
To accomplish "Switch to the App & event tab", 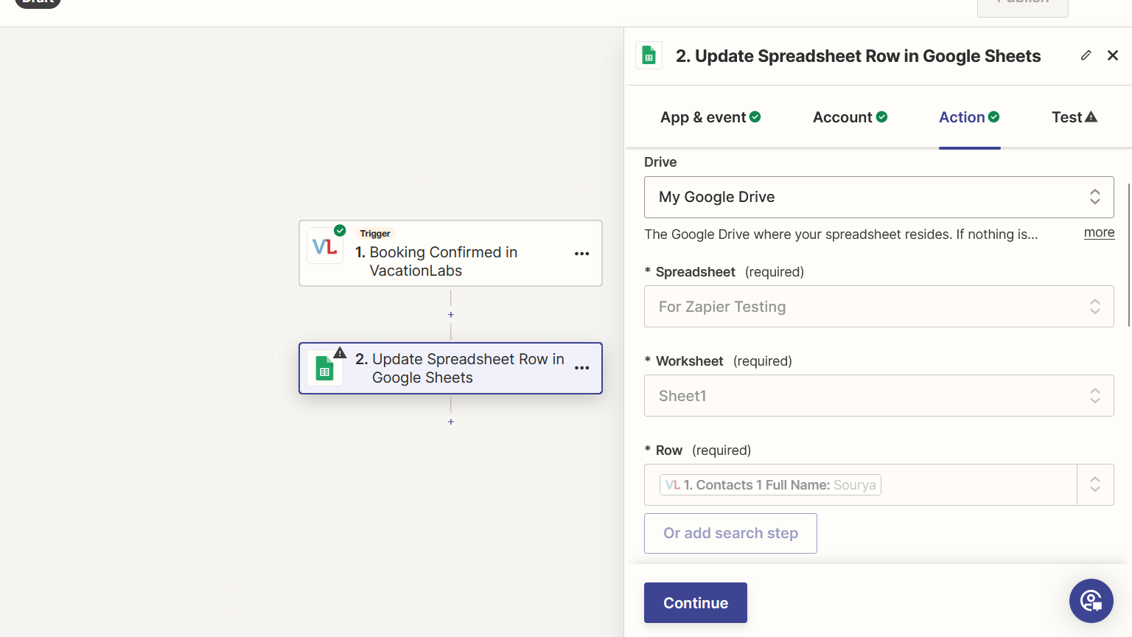I will tap(710, 117).
